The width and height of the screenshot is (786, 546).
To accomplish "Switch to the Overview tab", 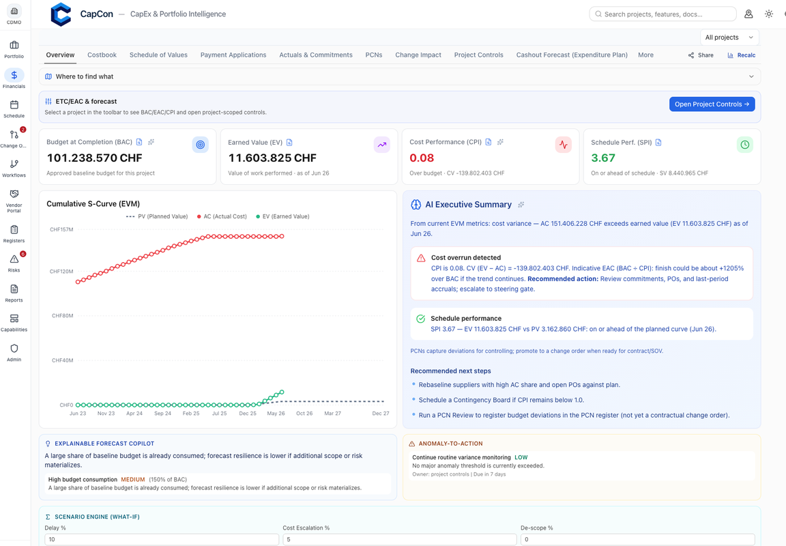I will point(60,55).
